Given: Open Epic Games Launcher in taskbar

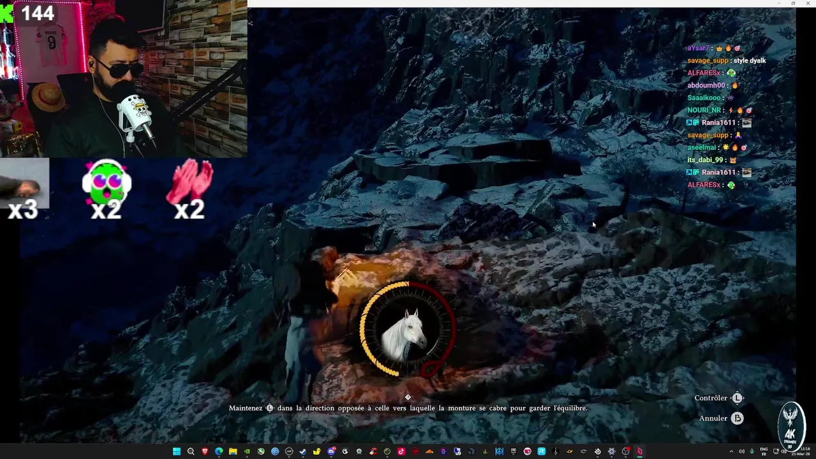Looking at the screenshot, I should pyautogui.click(x=513, y=451).
